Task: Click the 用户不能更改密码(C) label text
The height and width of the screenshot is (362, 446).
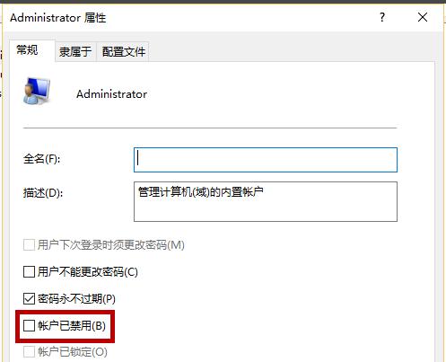Action: coord(88,272)
